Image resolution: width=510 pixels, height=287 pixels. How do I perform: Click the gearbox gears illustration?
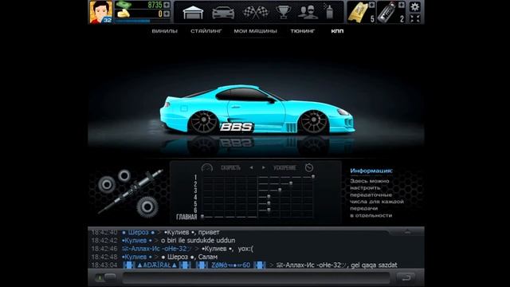[130, 194]
